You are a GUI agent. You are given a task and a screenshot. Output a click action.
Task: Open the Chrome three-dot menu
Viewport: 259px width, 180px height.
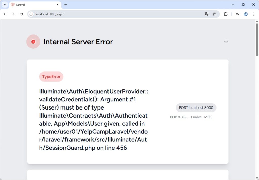[254, 14]
